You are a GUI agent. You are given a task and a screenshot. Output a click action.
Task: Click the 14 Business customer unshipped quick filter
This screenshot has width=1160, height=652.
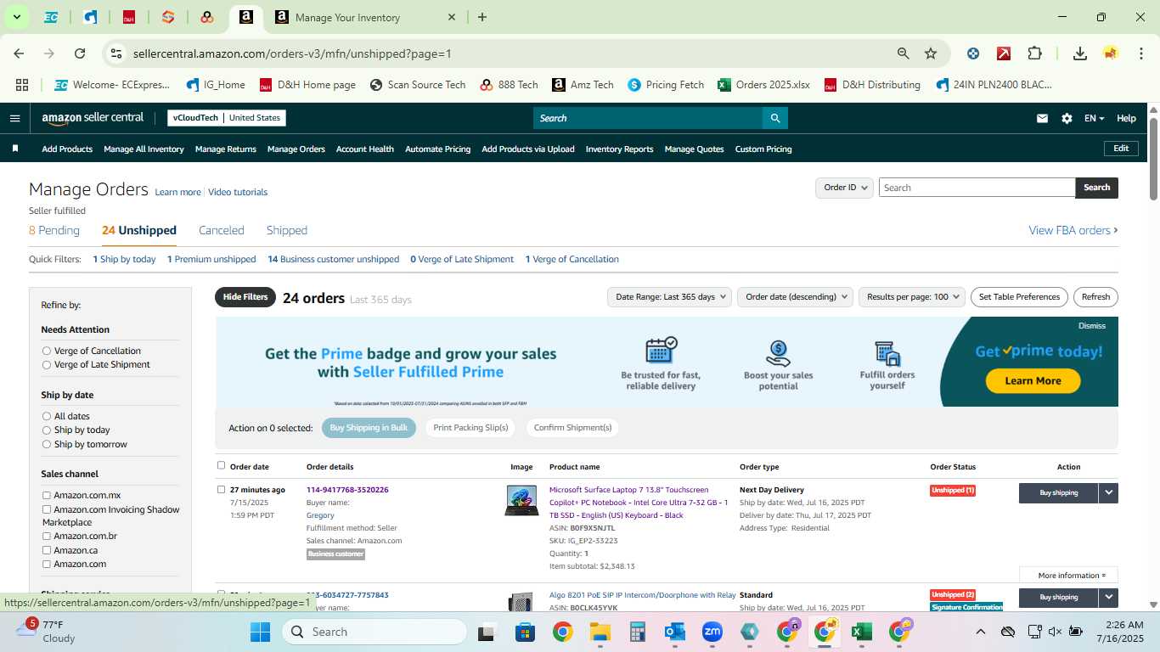point(333,259)
